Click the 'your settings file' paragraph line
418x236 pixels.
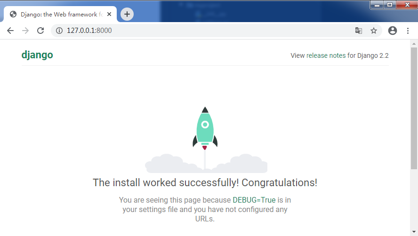205,209
